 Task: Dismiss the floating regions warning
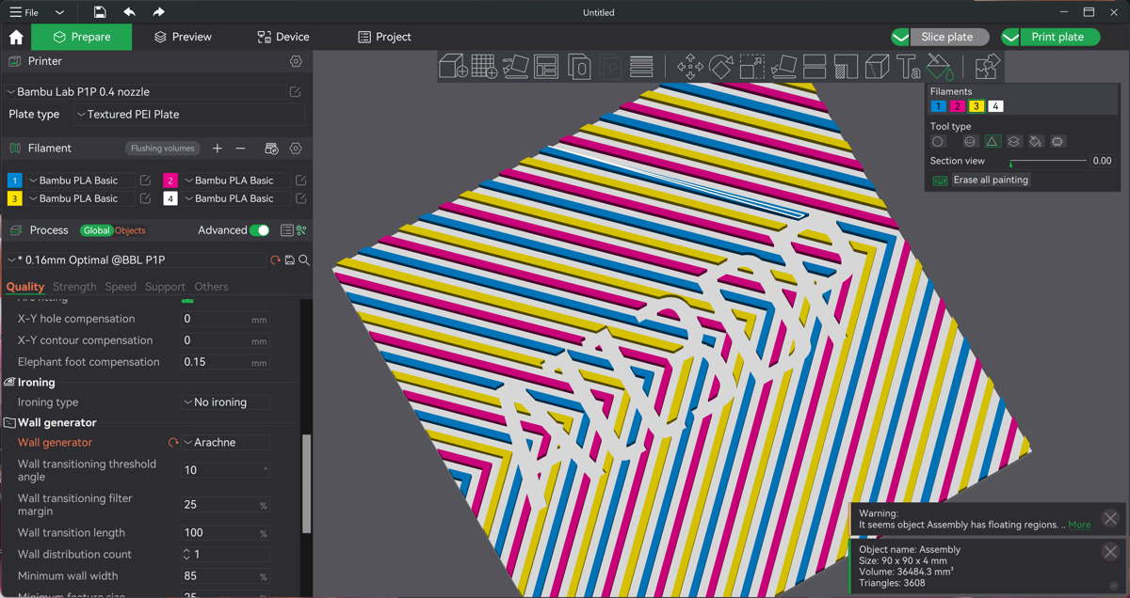[1110, 518]
